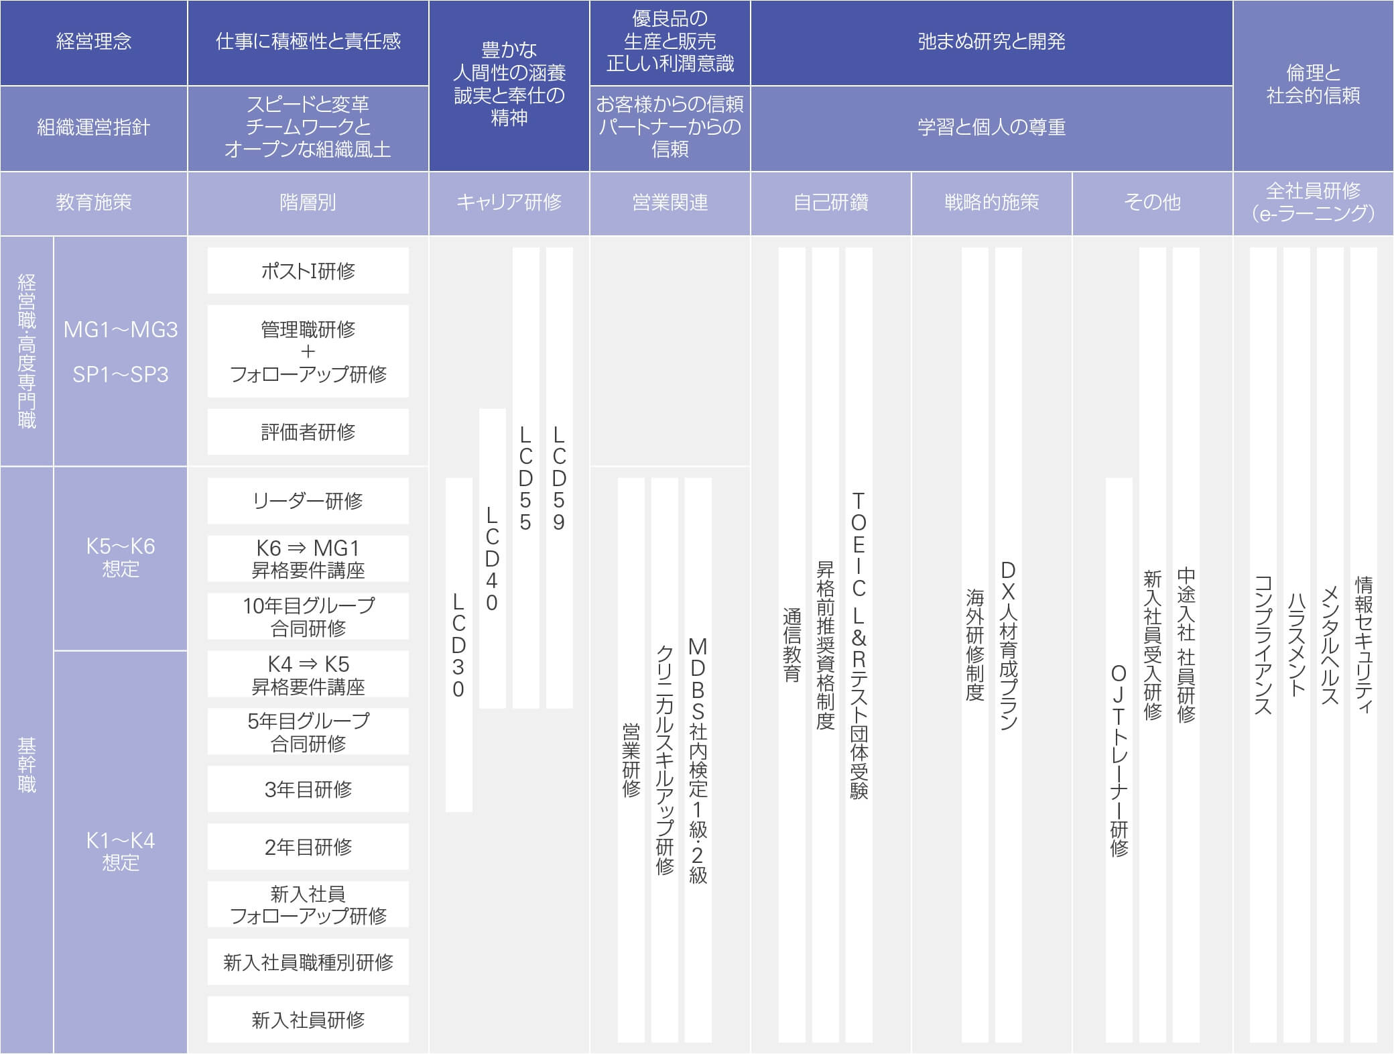Click the コンプライアンス vertical bar
1394x1054 pixels.
coord(1263,645)
